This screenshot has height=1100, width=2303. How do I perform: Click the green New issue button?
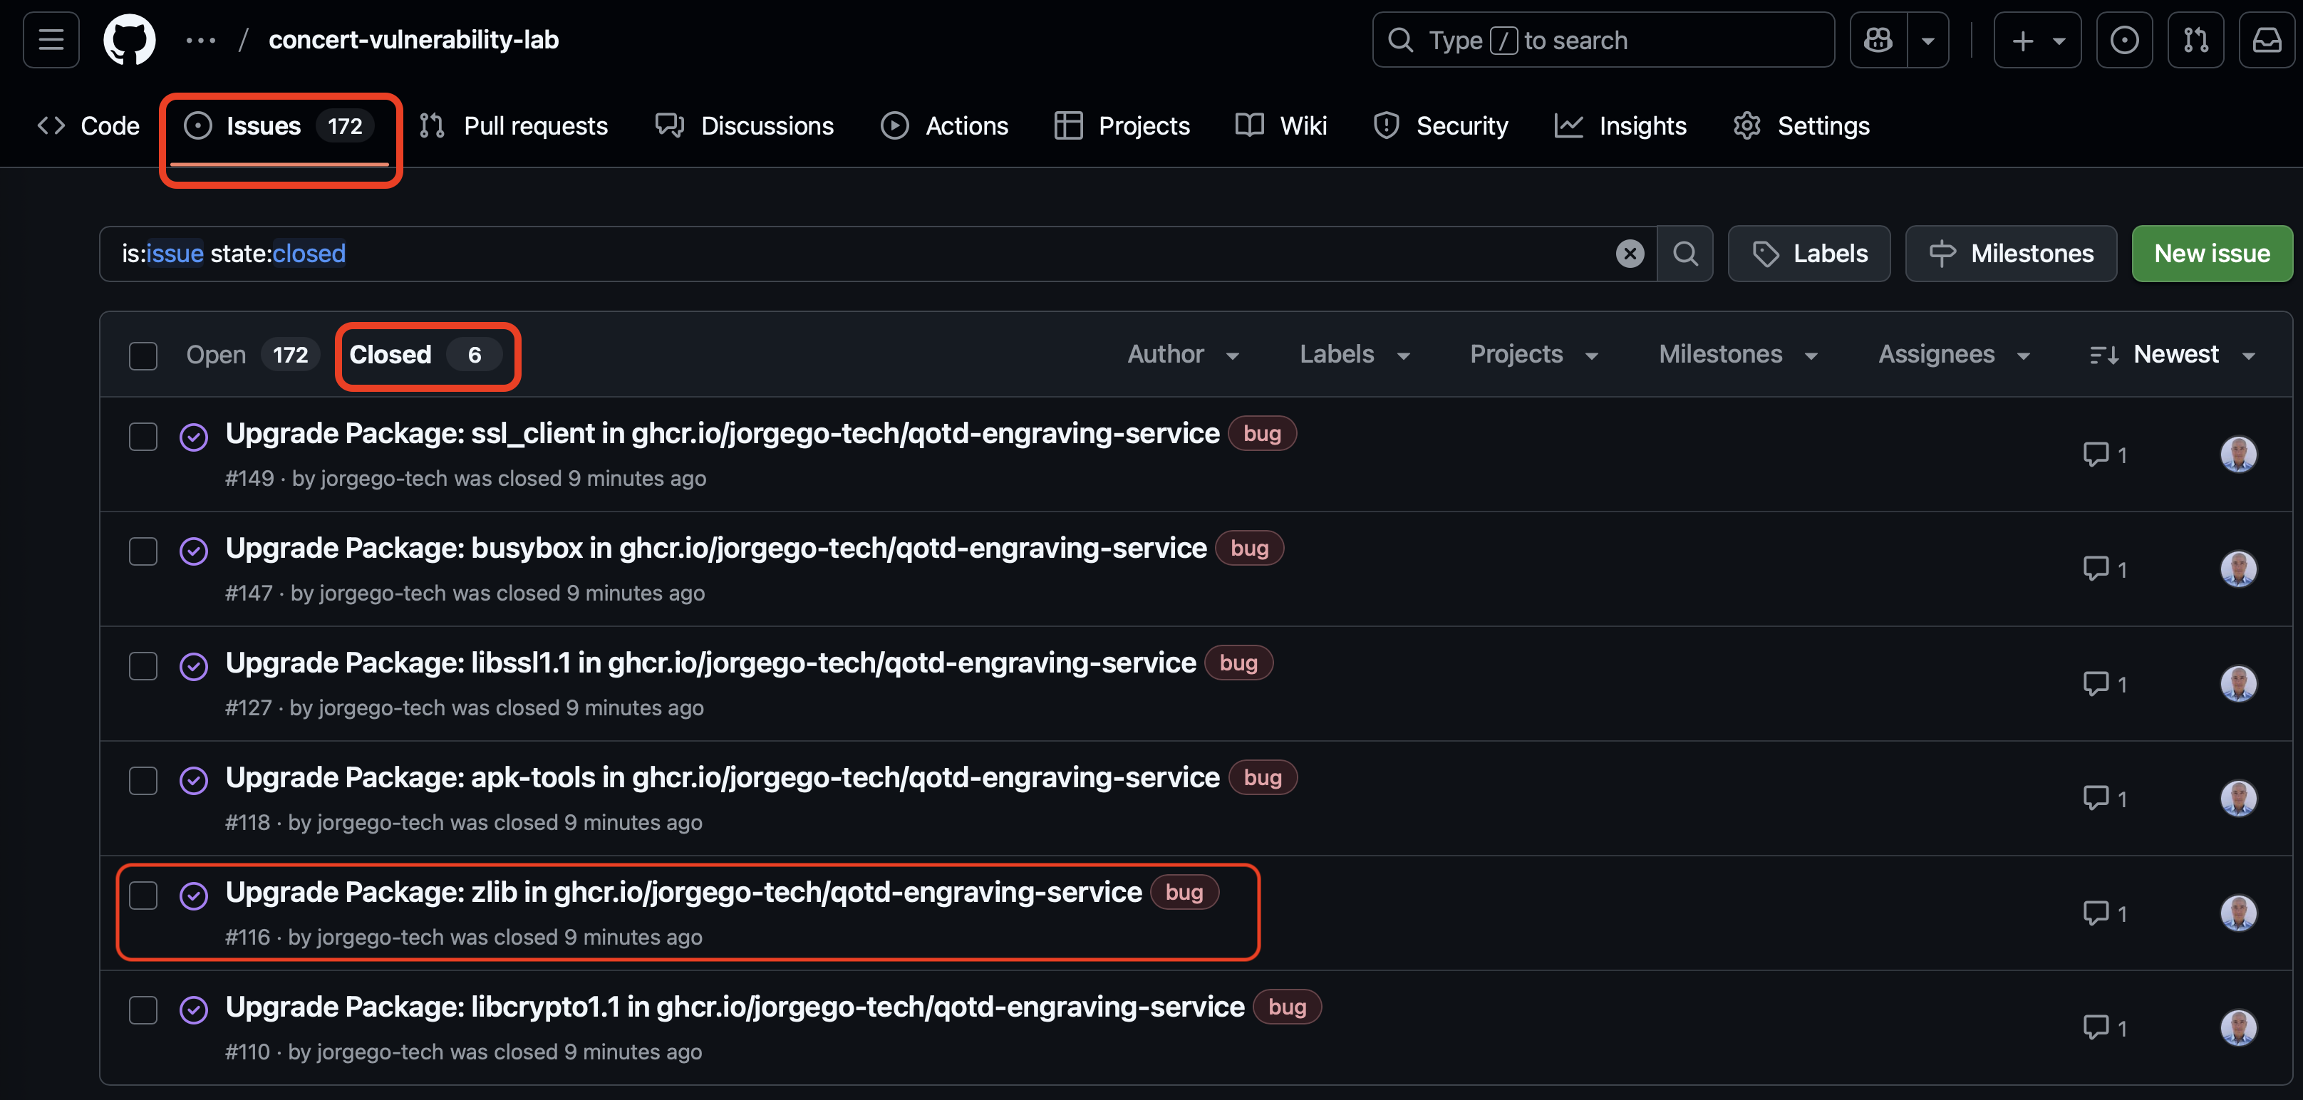(x=2212, y=254)
